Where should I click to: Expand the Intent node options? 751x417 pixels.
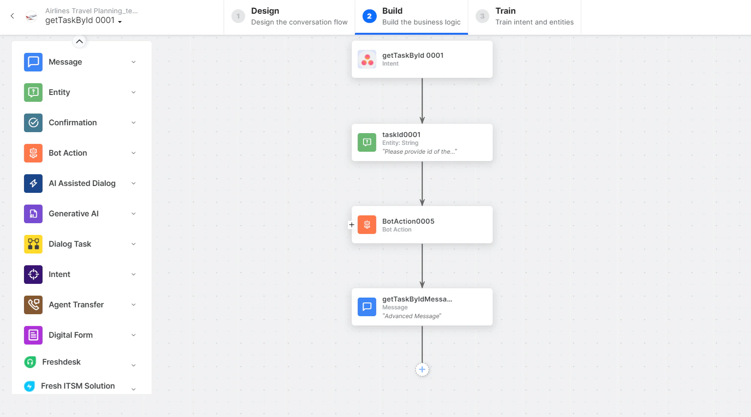click(133, 274)
